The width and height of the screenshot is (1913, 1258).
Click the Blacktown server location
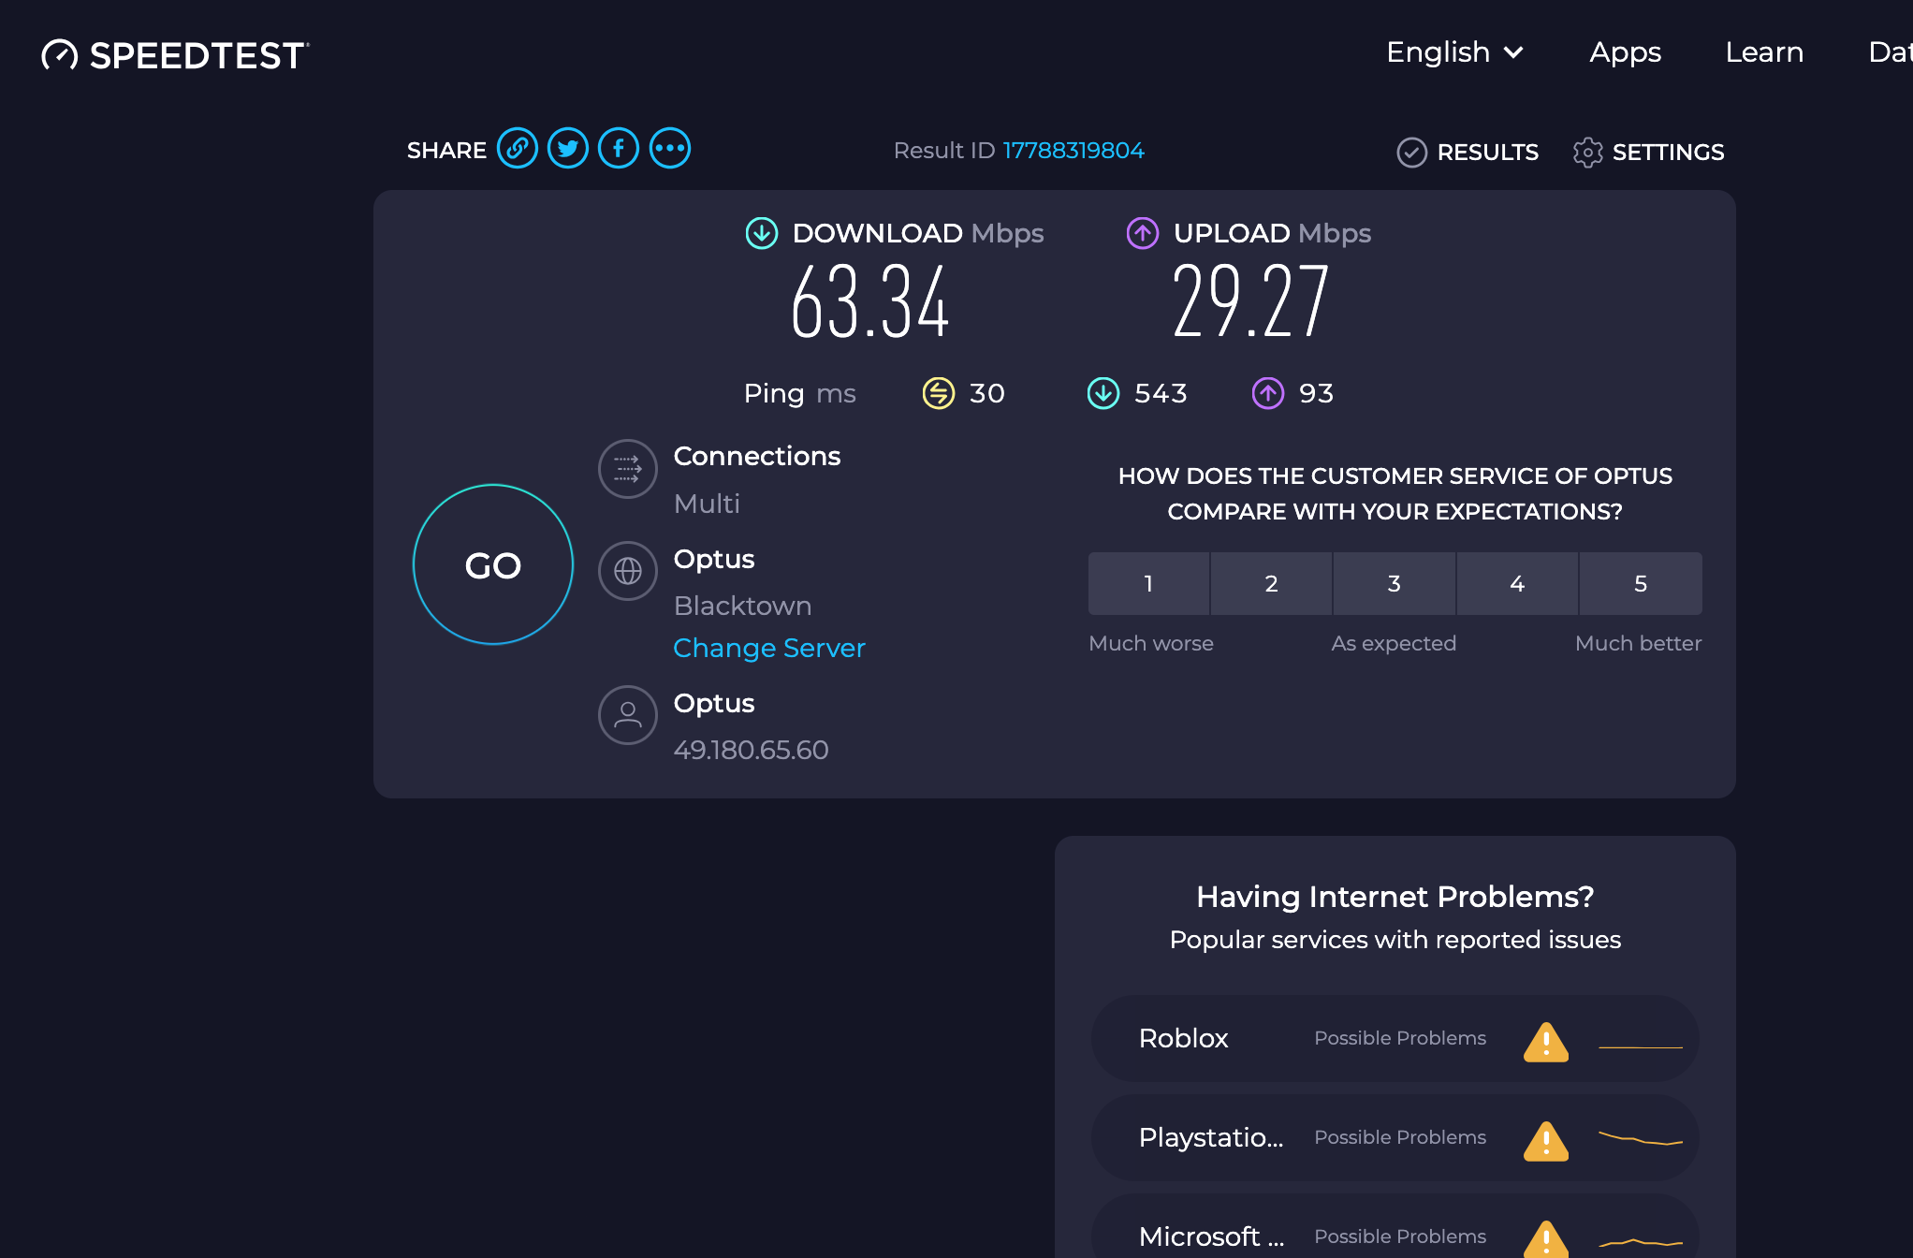pos(742,606)
